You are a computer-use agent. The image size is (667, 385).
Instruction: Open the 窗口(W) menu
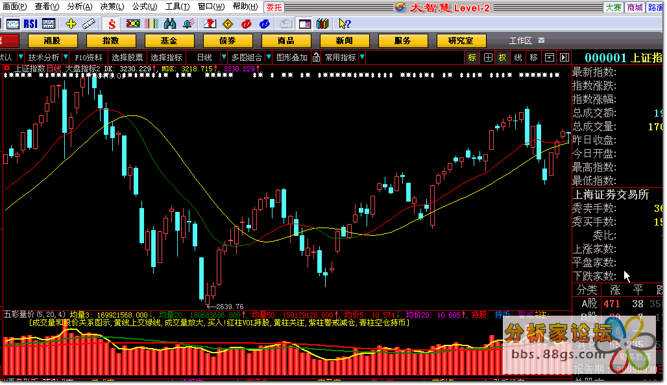212,6
